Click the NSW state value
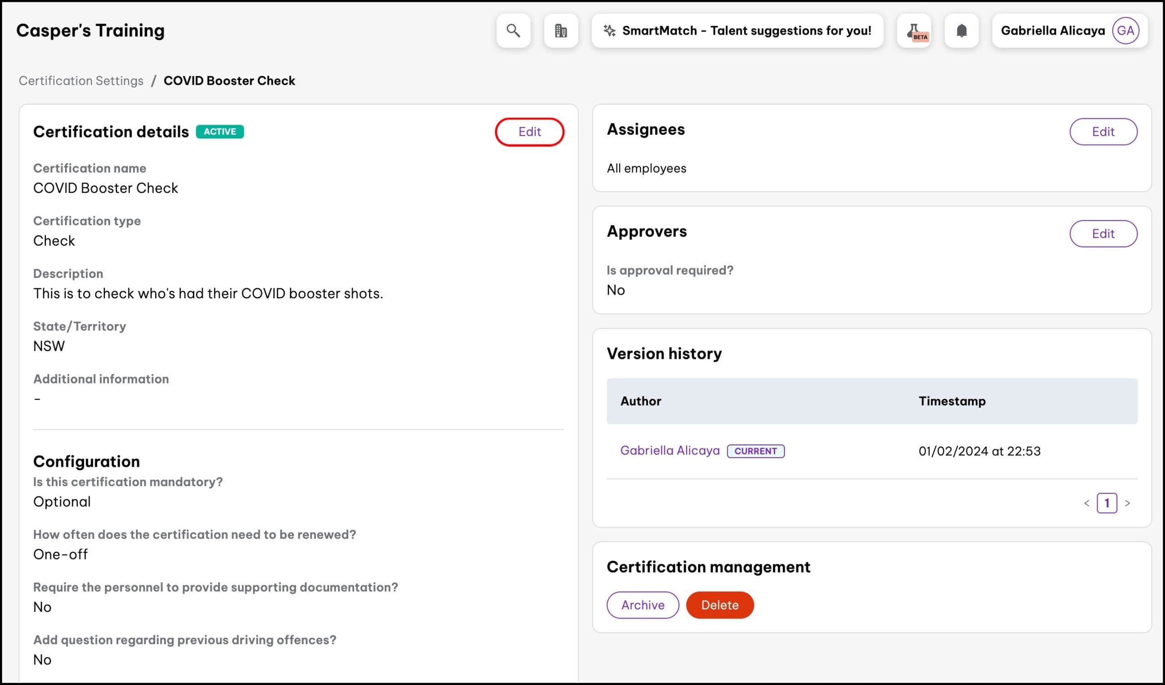This screenshot has height=685, width=1165. [49, 346]
